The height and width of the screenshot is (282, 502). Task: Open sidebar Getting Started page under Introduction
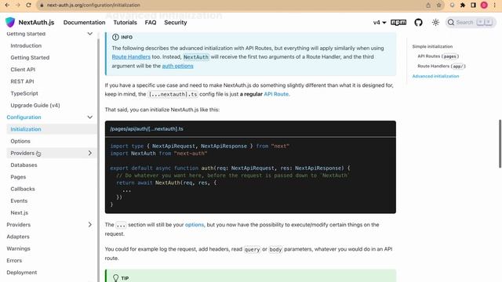pyautogui.click(x=30, y=57)
